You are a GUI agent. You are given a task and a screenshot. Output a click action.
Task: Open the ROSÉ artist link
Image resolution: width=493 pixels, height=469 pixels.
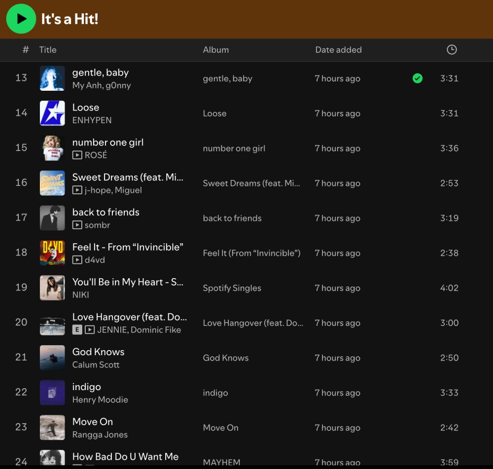tap(96, 155)
